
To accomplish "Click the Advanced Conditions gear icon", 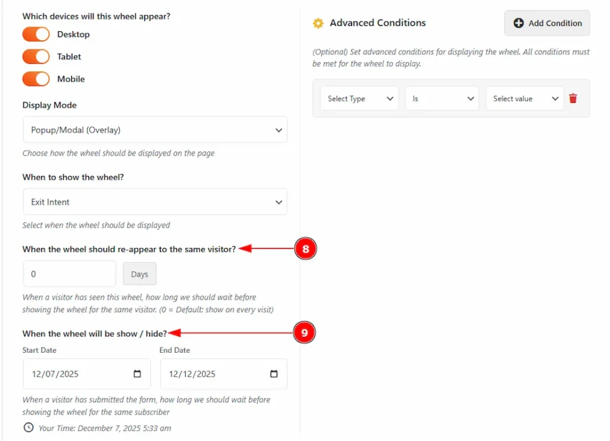I will (318, 23).
